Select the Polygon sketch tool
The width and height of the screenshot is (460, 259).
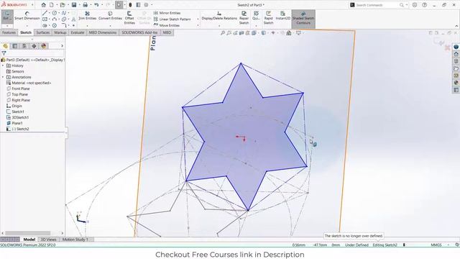(x=55, y=26)
